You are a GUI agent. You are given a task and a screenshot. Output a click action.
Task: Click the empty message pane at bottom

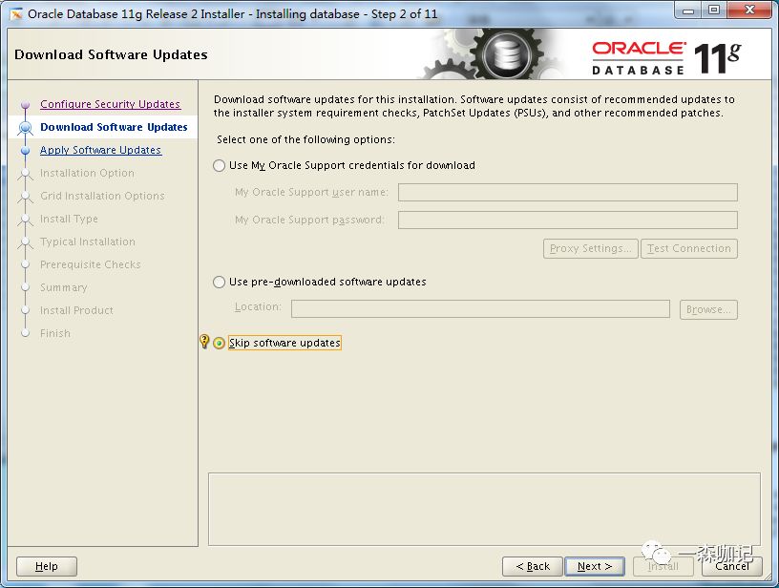click(484, 509)
